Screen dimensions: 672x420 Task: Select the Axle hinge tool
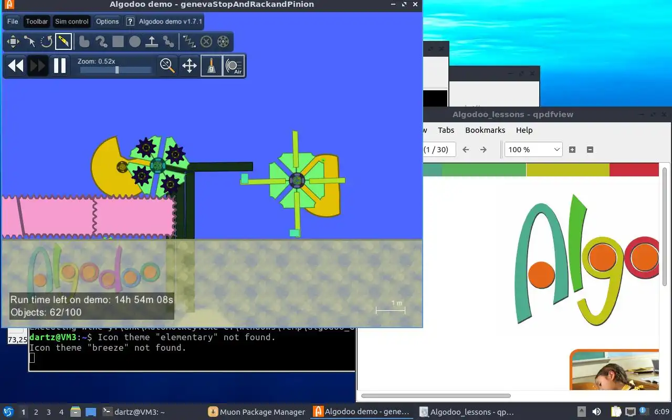coord(223,41)
